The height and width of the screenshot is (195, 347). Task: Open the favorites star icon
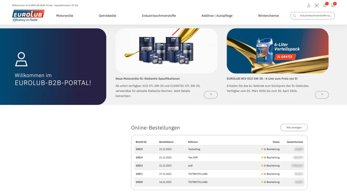(x=325, y=6)
